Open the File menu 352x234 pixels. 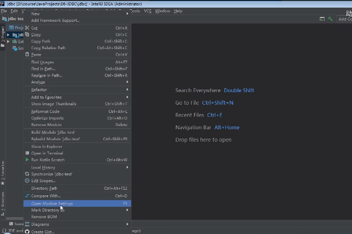point(4,11)
